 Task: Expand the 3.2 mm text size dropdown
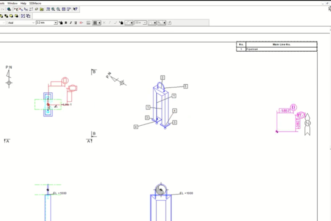(x=56, y=22)
